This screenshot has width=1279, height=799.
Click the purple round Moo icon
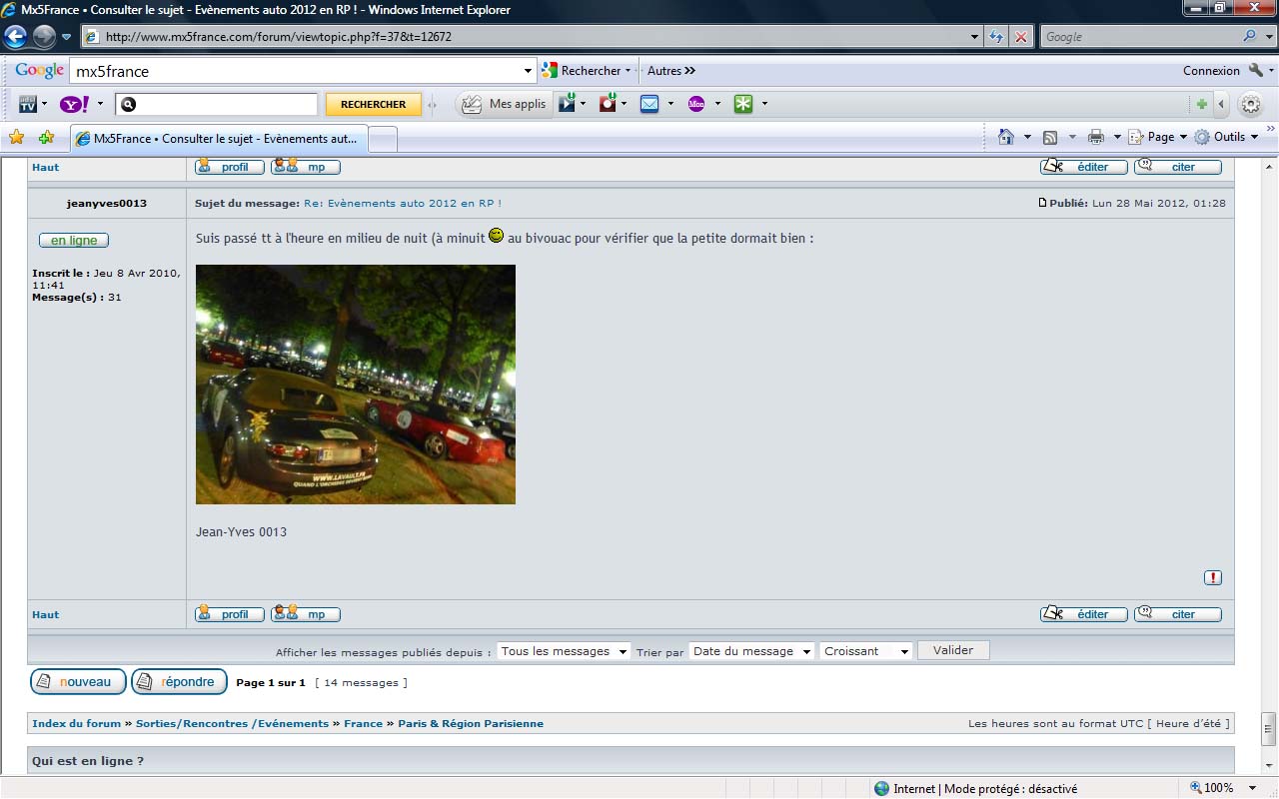point(696,104)
